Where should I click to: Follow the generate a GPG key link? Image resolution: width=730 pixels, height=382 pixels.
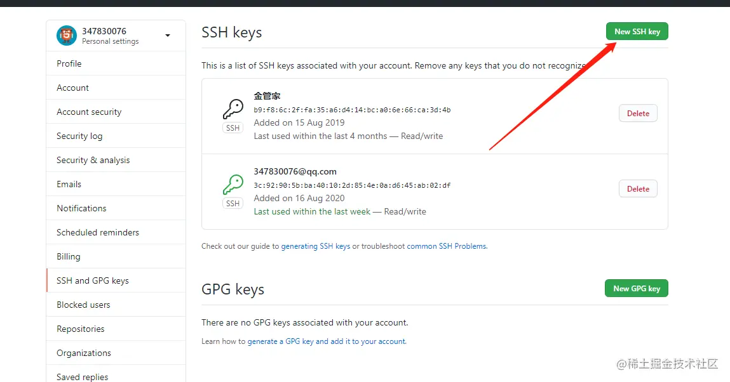click(327, 341)
